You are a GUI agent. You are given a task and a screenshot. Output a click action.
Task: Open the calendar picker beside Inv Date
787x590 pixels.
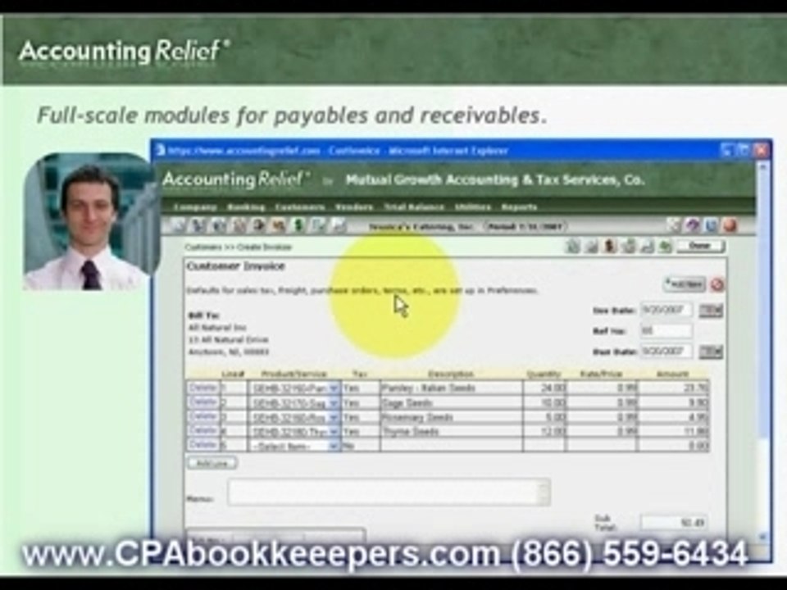[x=711, y=311]
